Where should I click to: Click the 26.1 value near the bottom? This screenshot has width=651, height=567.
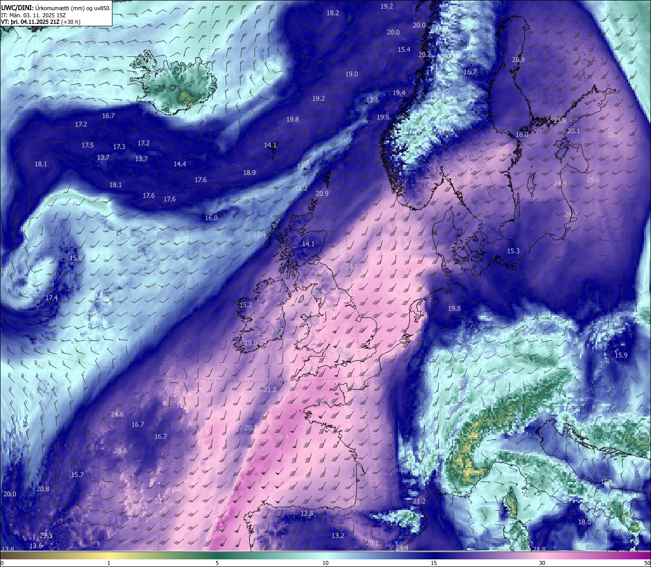click(x=372, y=543)
